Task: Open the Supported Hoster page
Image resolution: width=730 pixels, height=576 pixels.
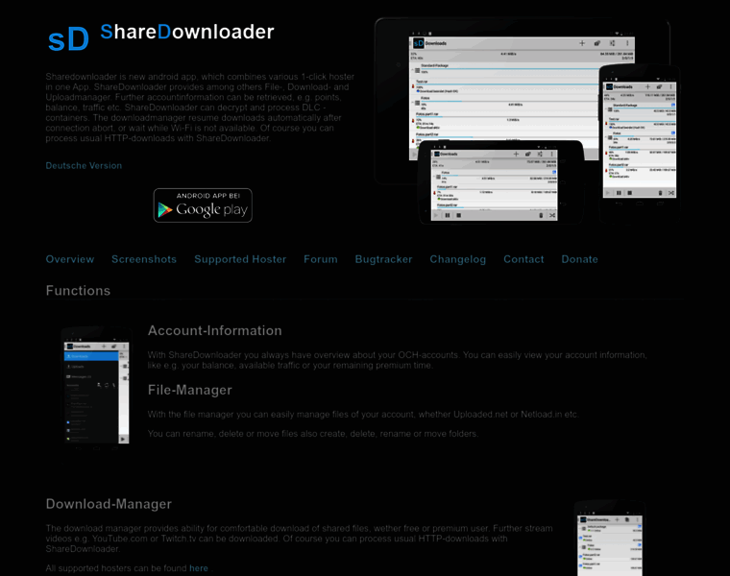Action: (x=240, y=259)
